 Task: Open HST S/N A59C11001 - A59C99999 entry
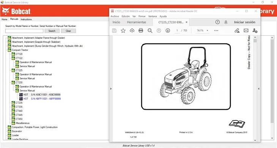42,94
